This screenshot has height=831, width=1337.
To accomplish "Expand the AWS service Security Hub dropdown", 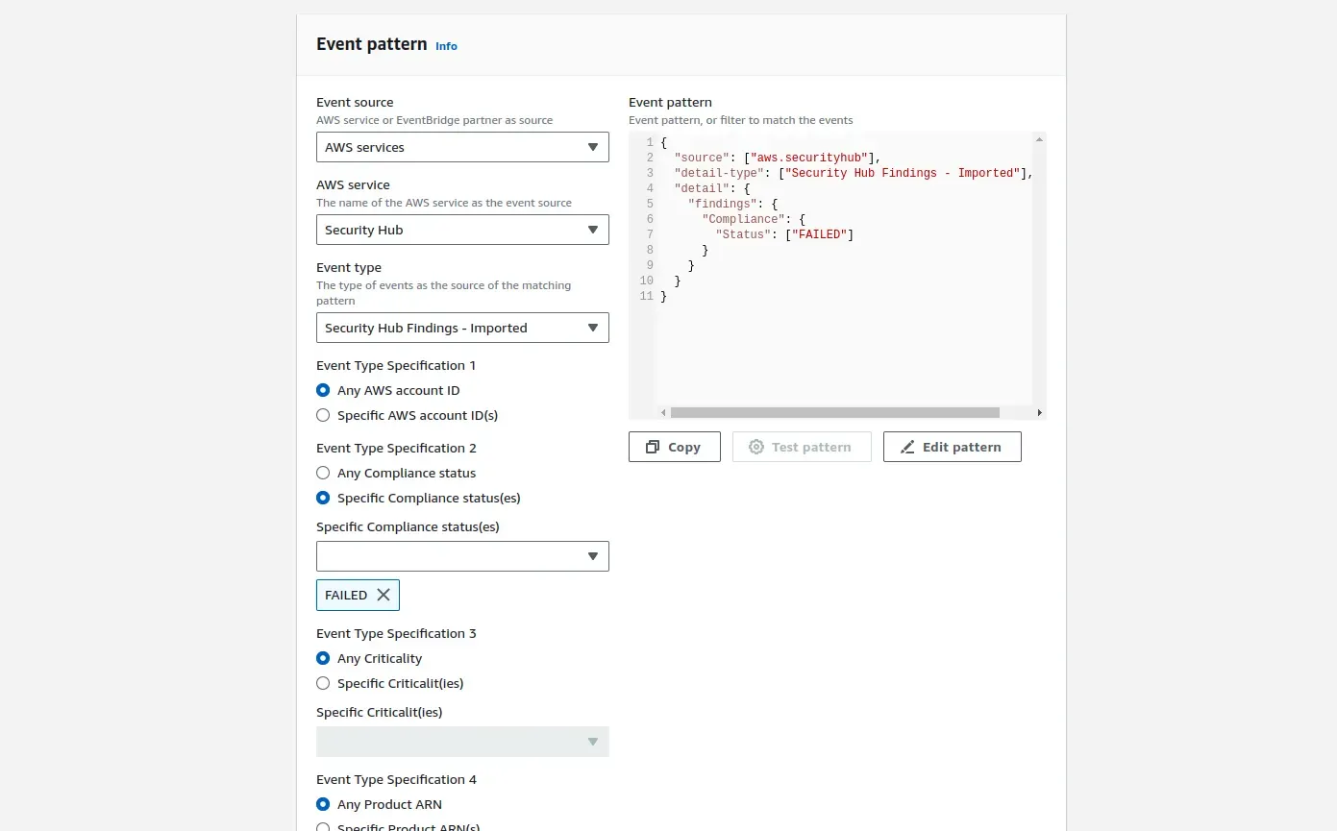I will [x=462, y=230].
